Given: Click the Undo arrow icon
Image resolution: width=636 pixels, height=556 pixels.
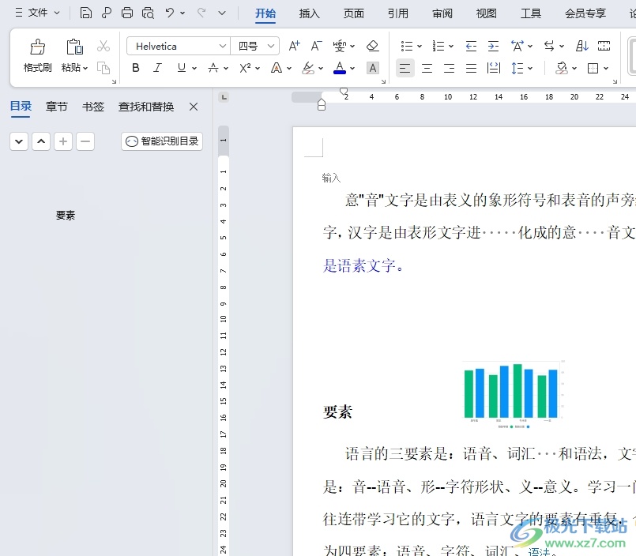Looking at the screenshot, I should [x=169, y=13].
